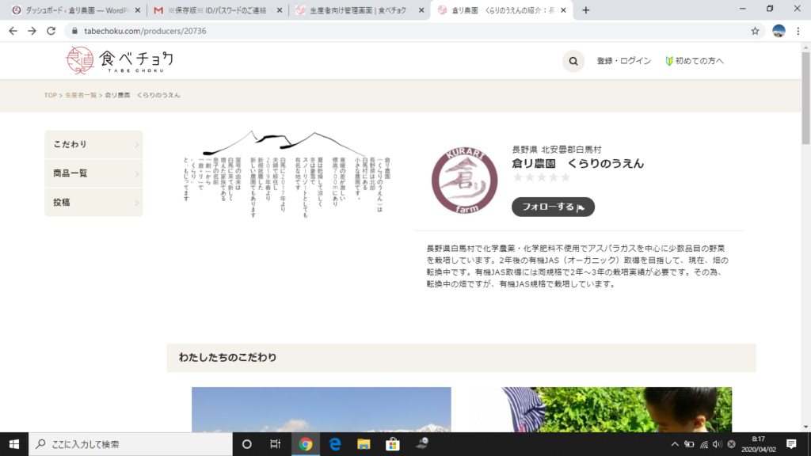The height and width of the screenshot is (456, 811).
Task: Click the site padlock icon
Action: 74,31
